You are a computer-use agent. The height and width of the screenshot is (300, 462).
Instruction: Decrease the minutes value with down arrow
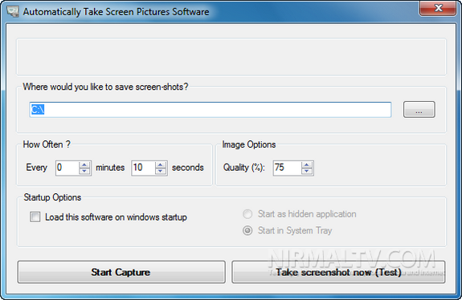coord(84,172)
